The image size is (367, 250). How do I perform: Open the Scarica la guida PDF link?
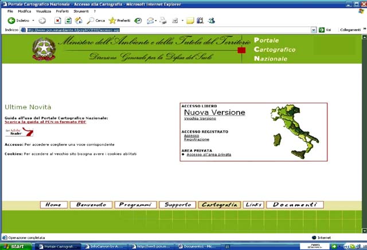pos(45,122)
